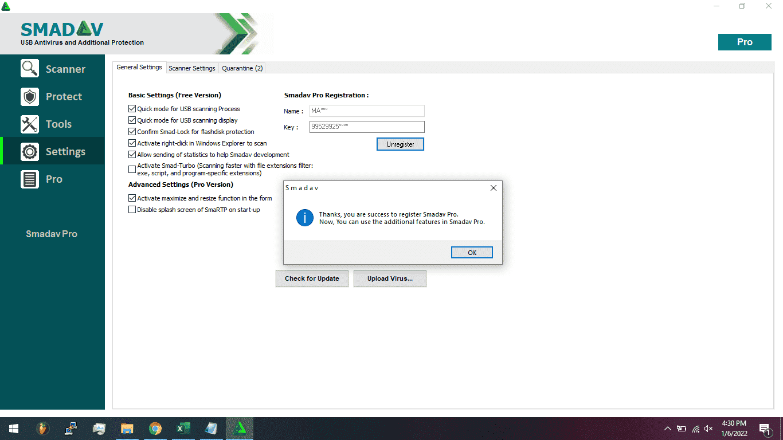Restore down the Smadav window
The width and height of the screenshot is (783, 440).
742,6
